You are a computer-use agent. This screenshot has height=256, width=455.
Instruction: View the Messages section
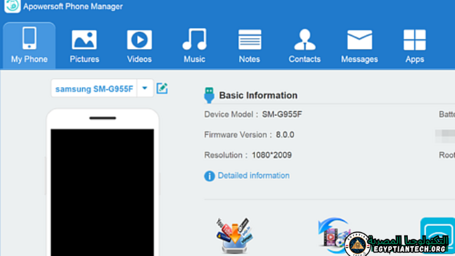point(359,46)
